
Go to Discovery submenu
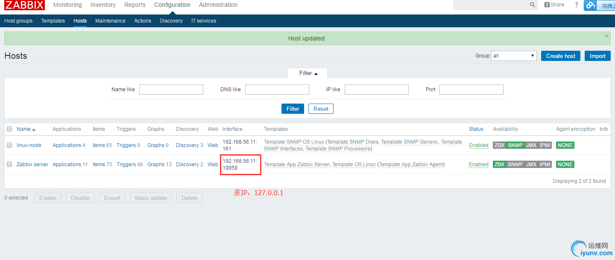tap(171, 21)
